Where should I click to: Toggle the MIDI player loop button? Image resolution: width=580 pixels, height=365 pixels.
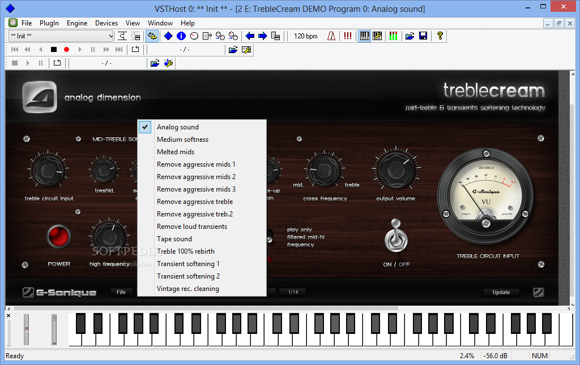click(x=135, y=50)
